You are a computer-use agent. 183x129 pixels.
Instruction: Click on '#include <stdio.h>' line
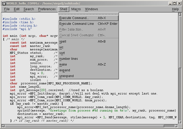pos(19,19)
